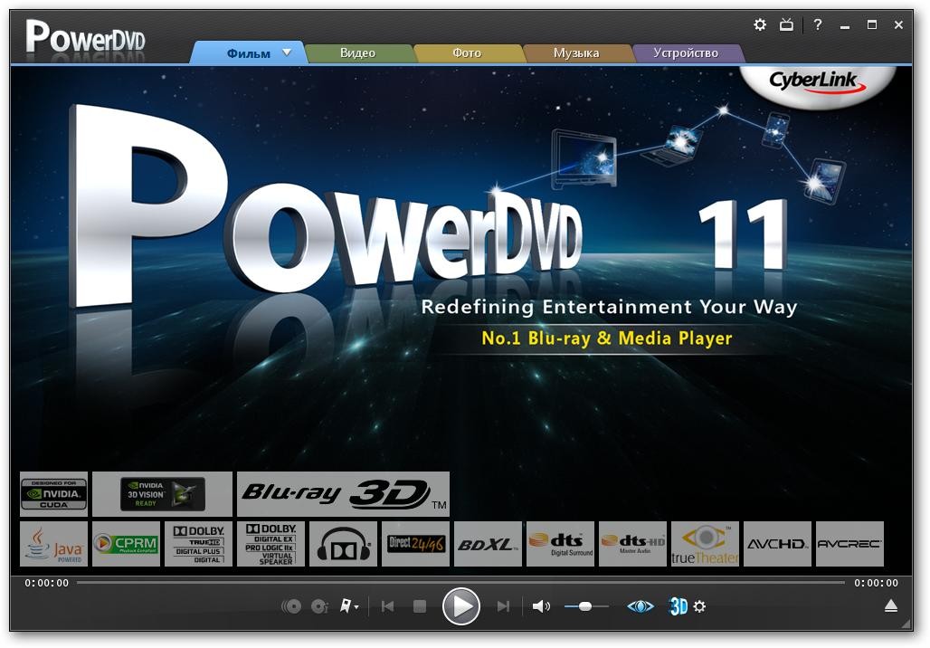Switch to the Видео tab

coord(357,52)
